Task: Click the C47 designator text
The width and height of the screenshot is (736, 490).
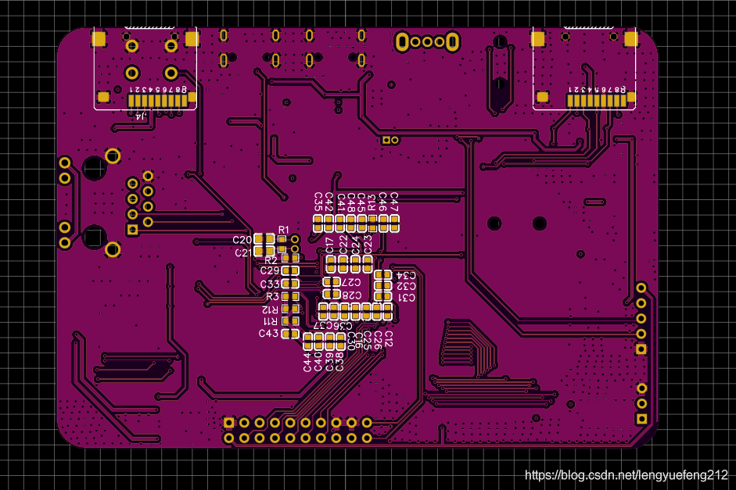Action: (394, 202)
